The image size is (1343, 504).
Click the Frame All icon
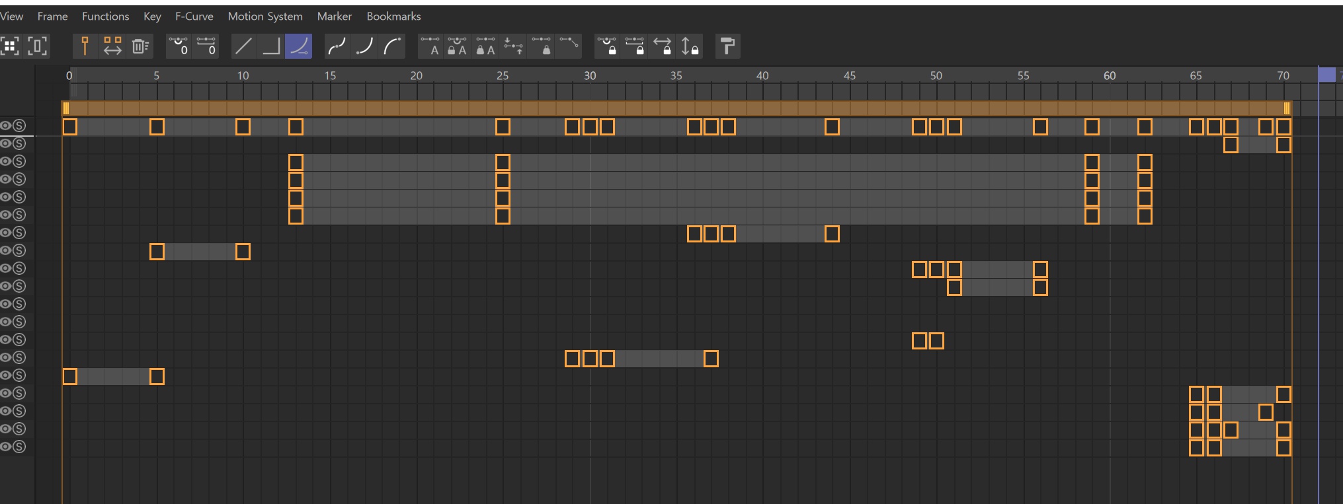click(x=9, y=46)
